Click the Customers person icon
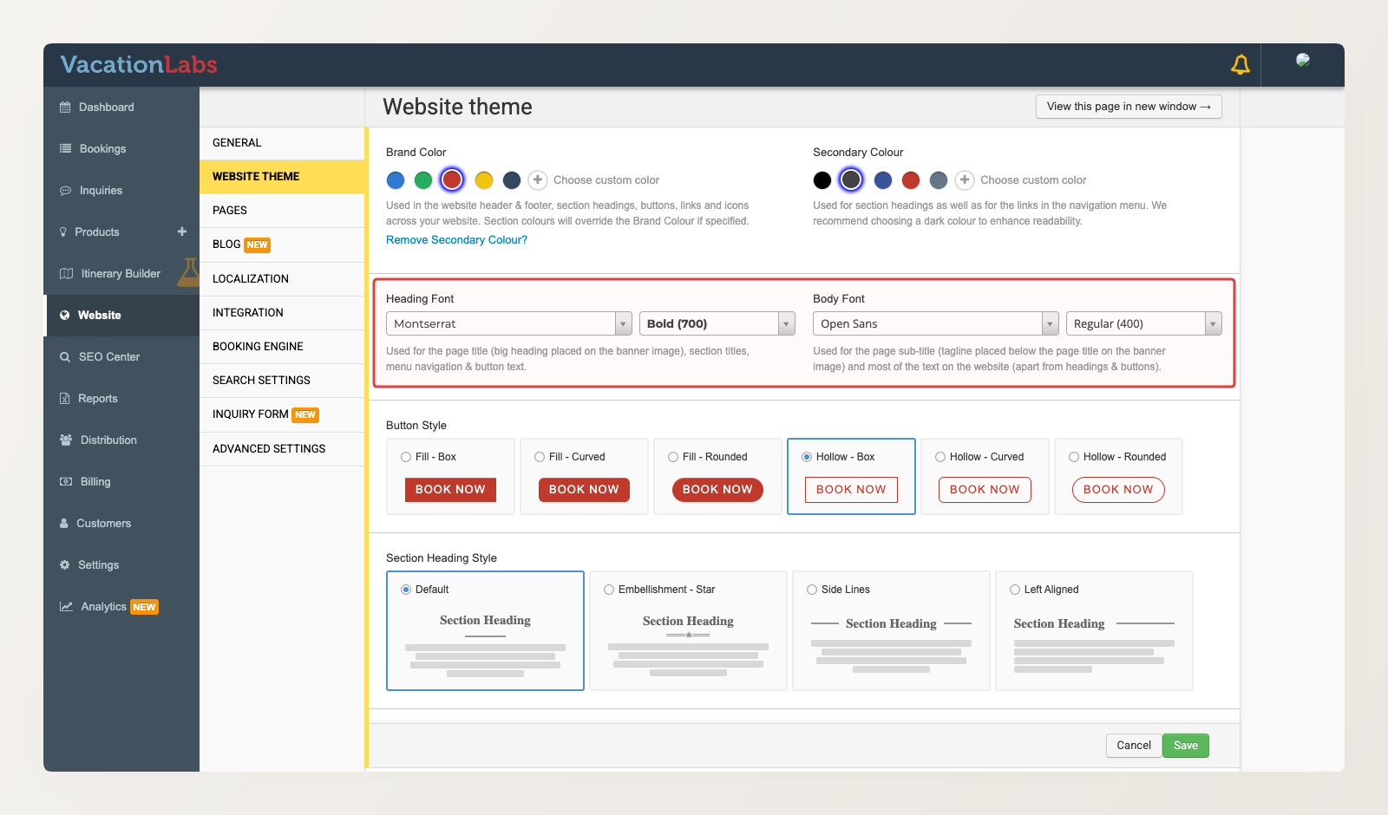Viewport: 1388px width, 815px height. (x=63, y=524)
